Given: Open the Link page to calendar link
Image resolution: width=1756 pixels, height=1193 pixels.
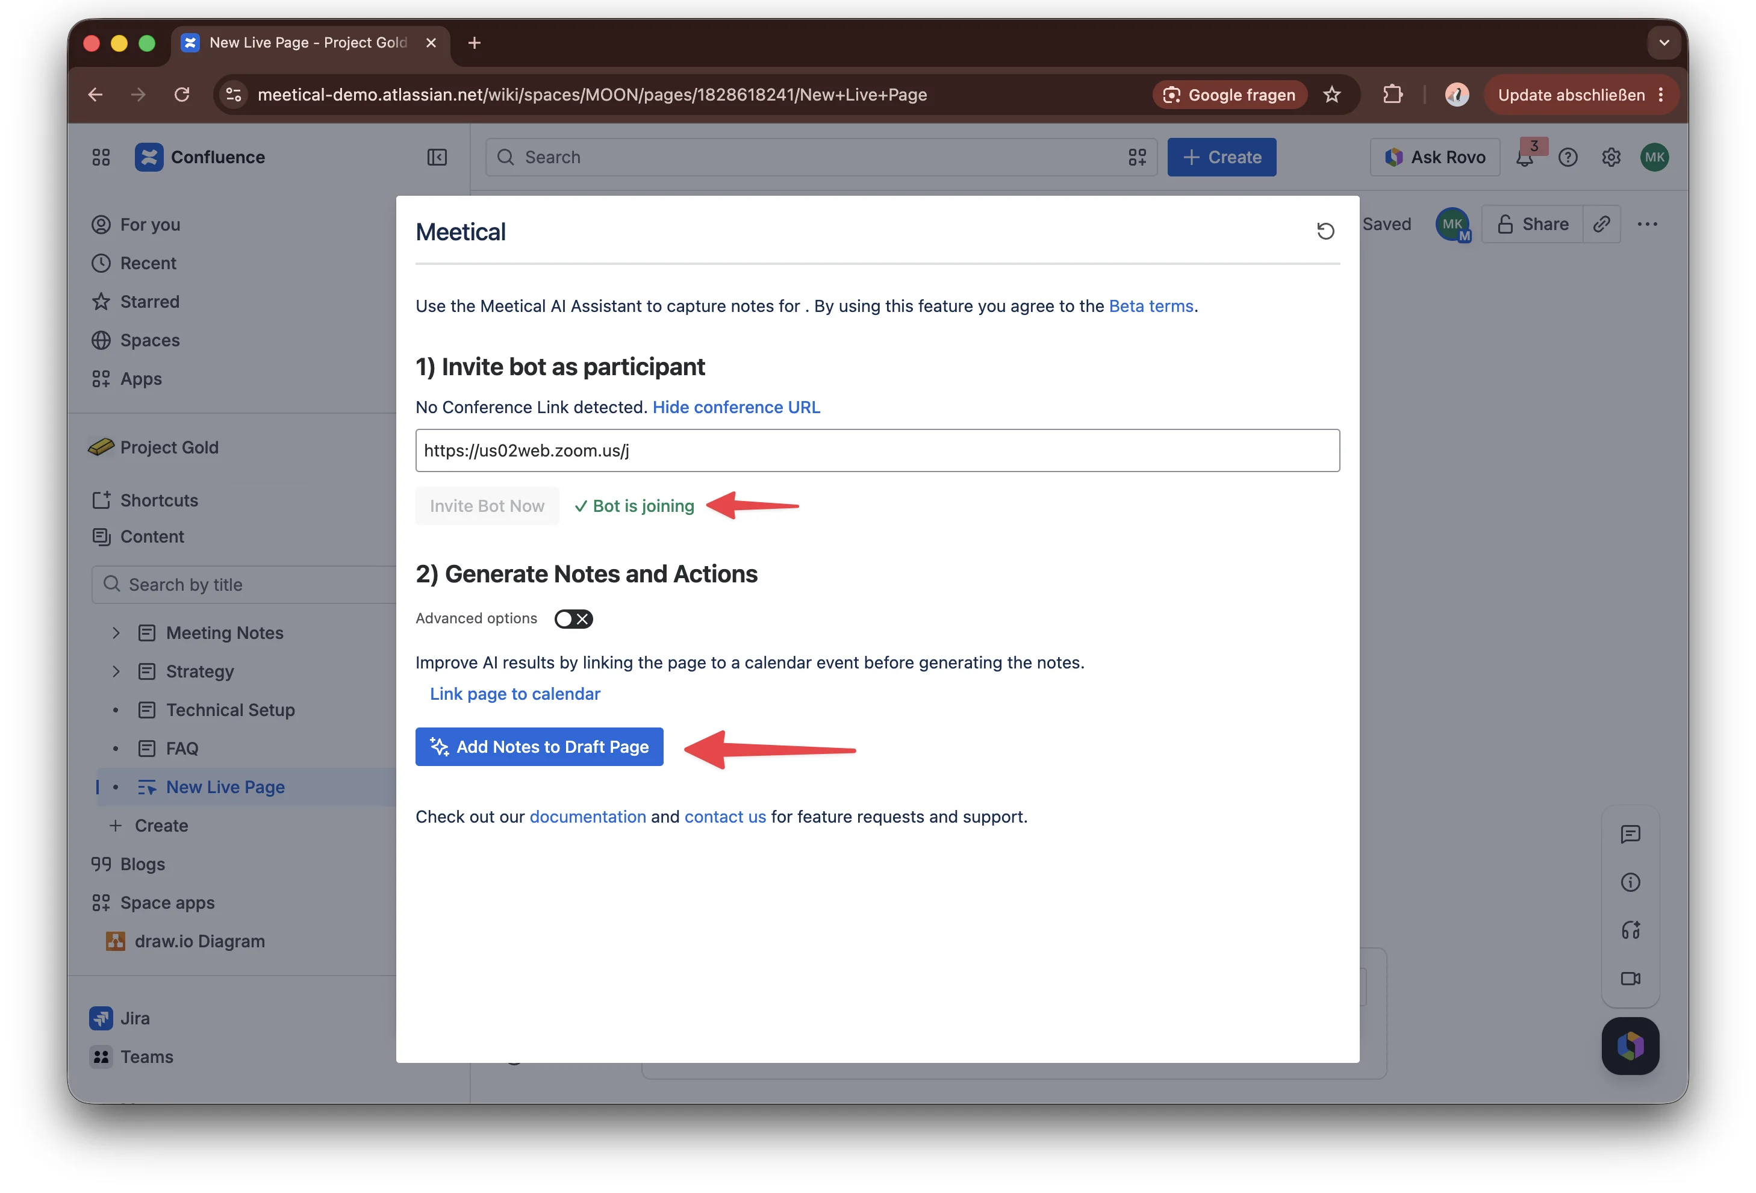Looking at the screenshot, I should [x=515, y=694].
